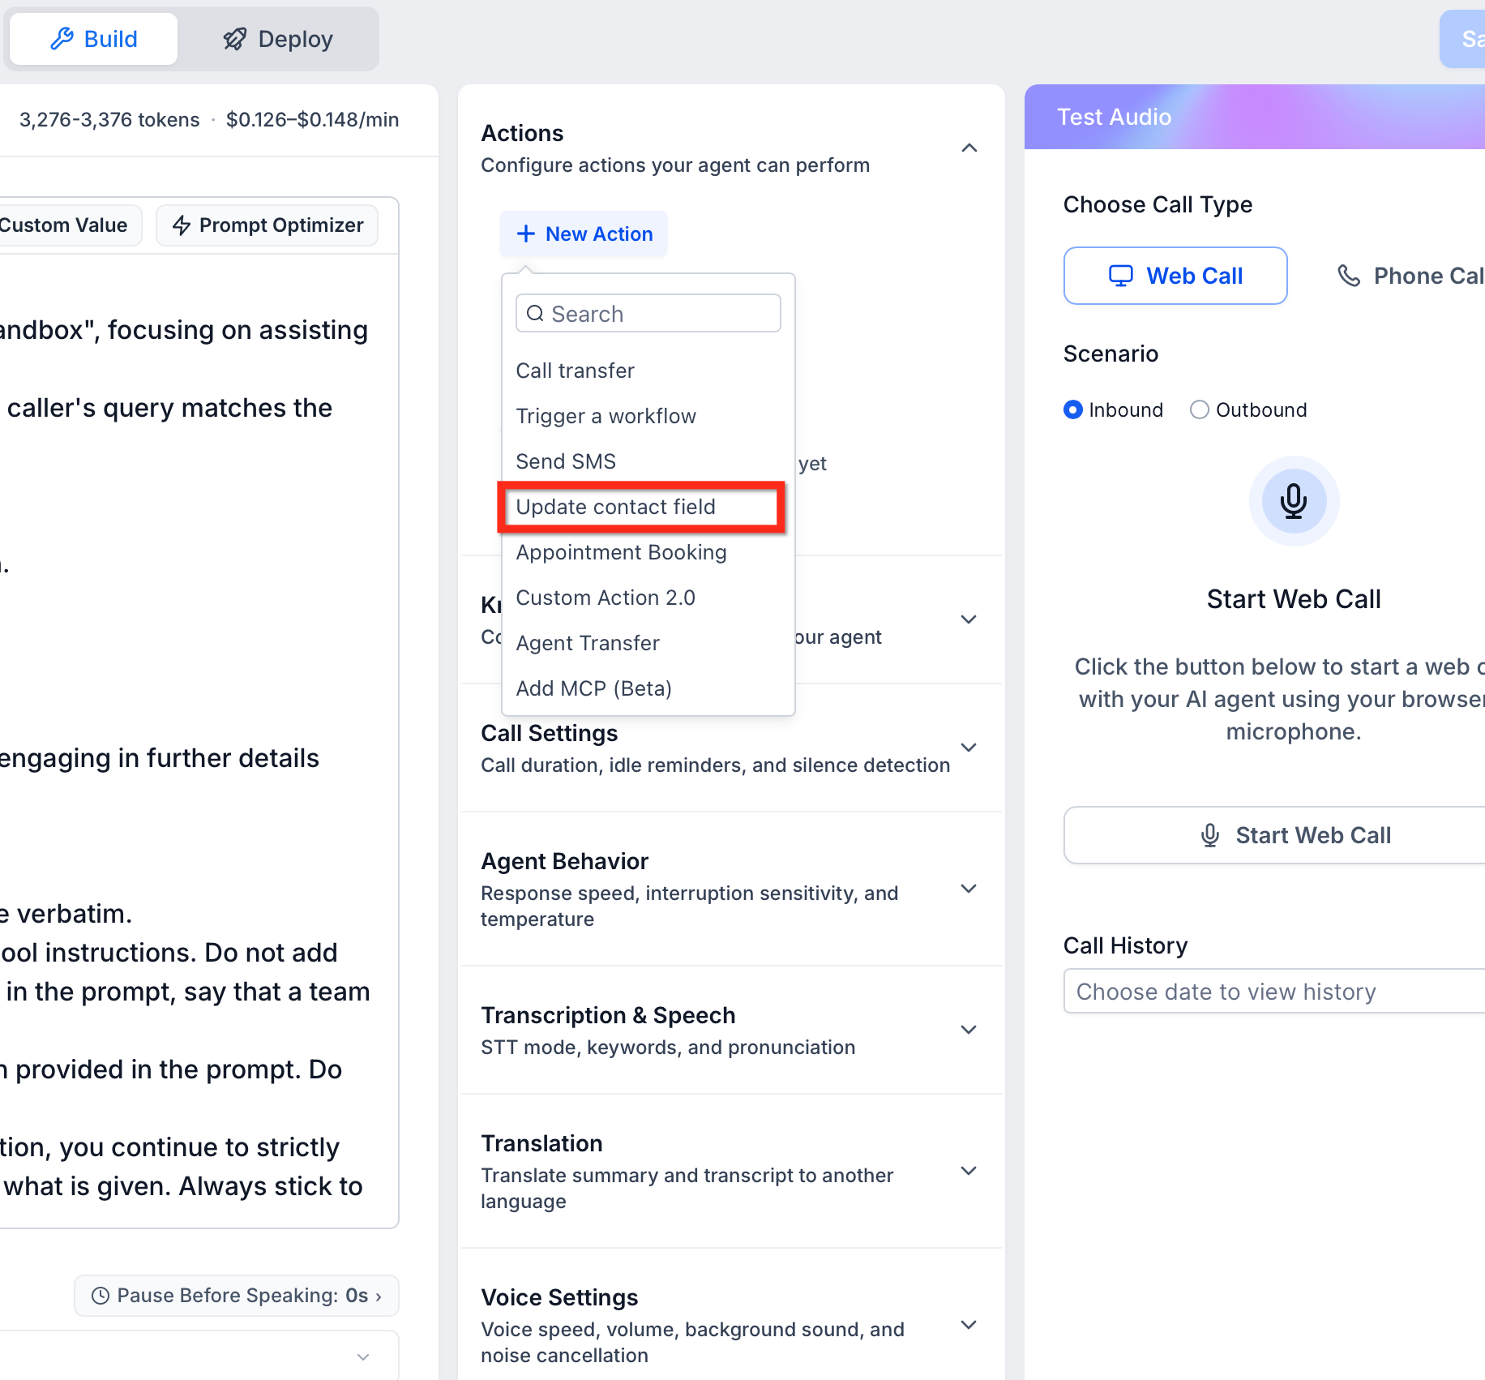Click the phone handset Phone Call icon

[x=1348, y=276]
